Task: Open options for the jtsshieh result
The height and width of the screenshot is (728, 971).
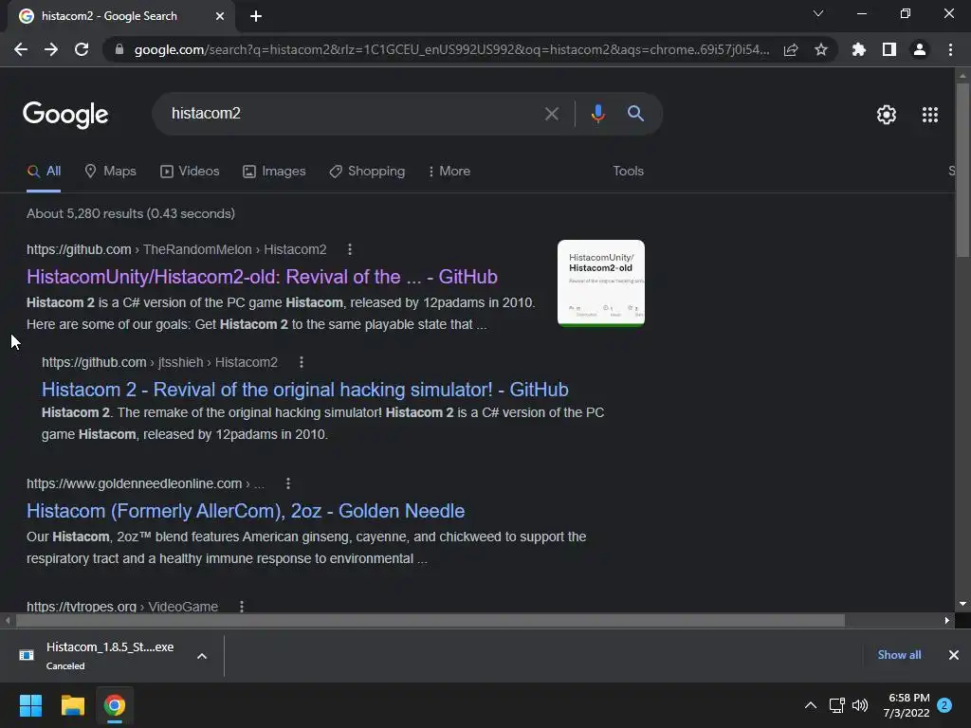Action: click(x=302, y=362)
